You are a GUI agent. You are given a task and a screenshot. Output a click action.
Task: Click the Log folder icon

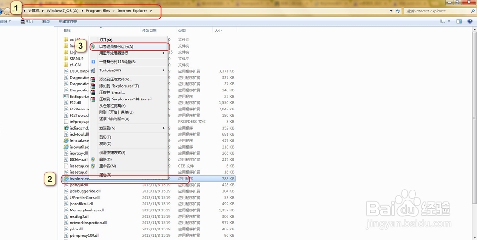click(66, 52)
